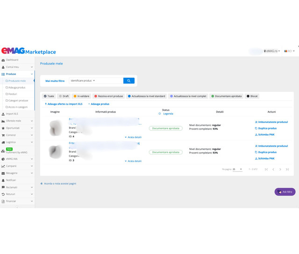Filter products by Blocat status

pos(252,96)
